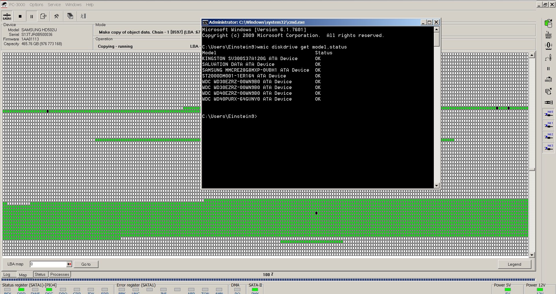Click 'WDC WD40PURX-64GVNY0 ATA Device' line in cmd
556x294 pixels.
247,99
